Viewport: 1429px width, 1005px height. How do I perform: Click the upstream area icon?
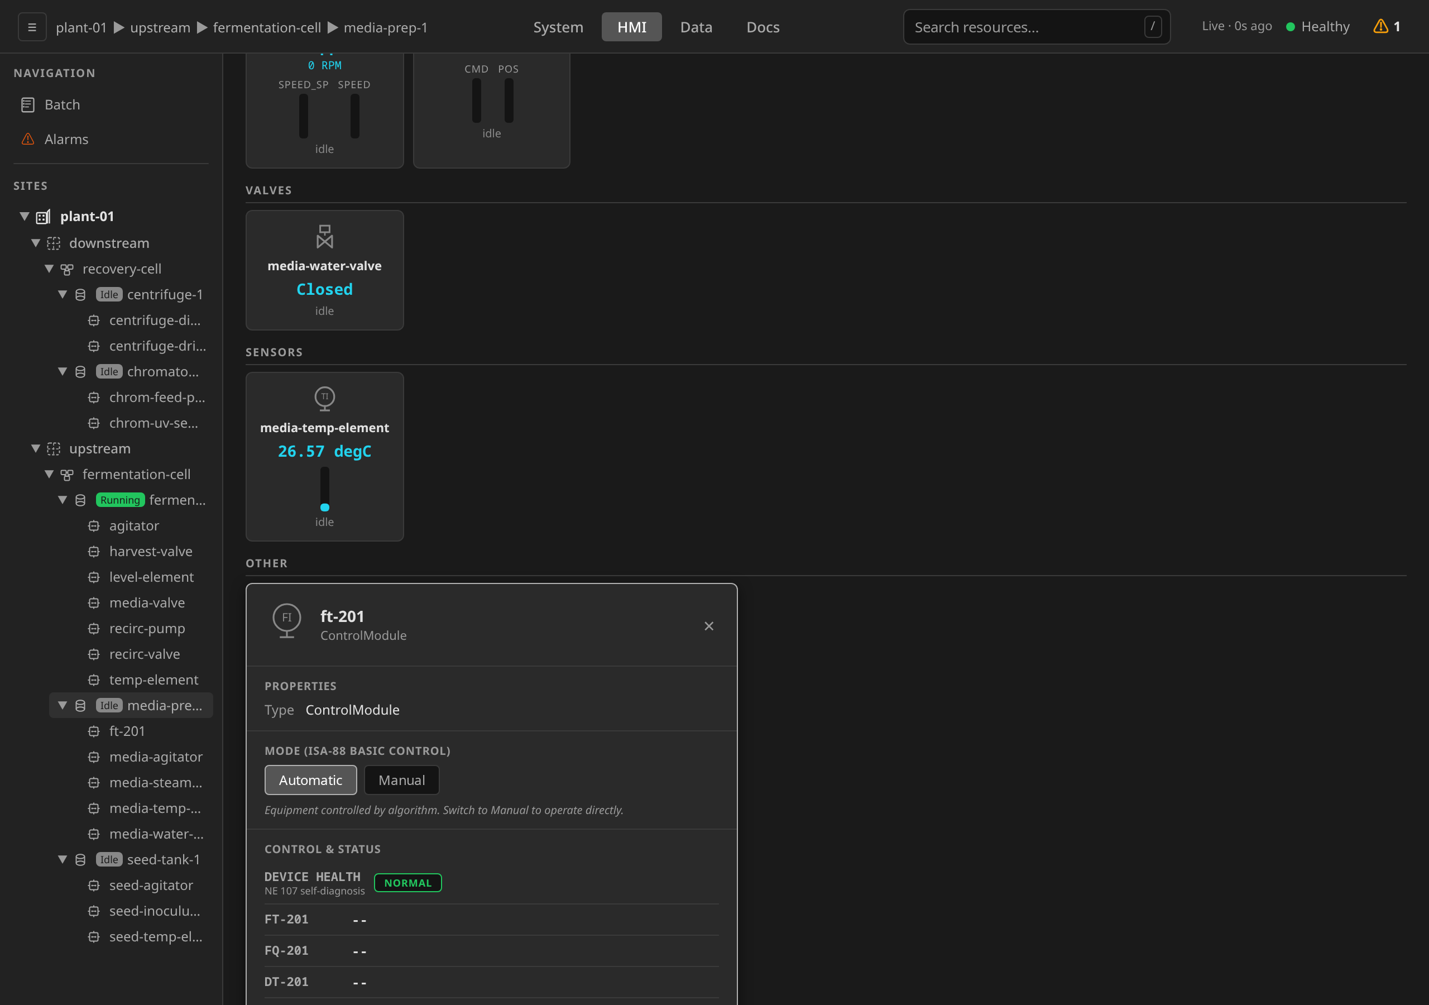(x=54, y=448)
